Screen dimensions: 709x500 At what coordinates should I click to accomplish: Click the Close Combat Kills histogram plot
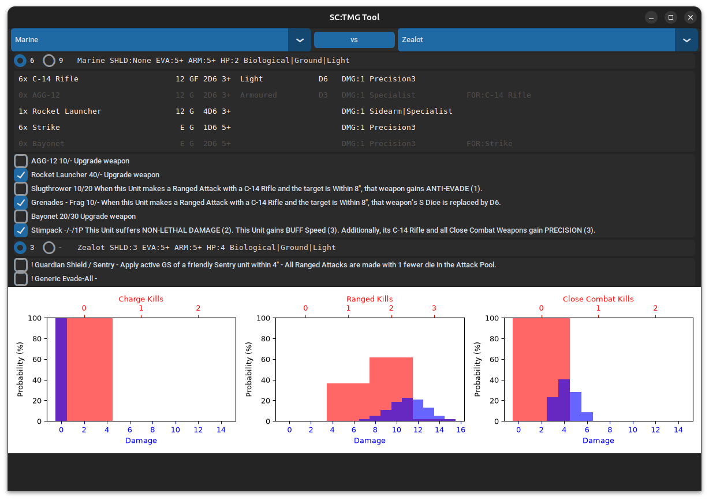pos(598,370)
